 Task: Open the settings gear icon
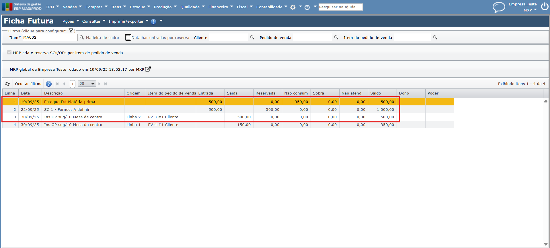[292, 7]
